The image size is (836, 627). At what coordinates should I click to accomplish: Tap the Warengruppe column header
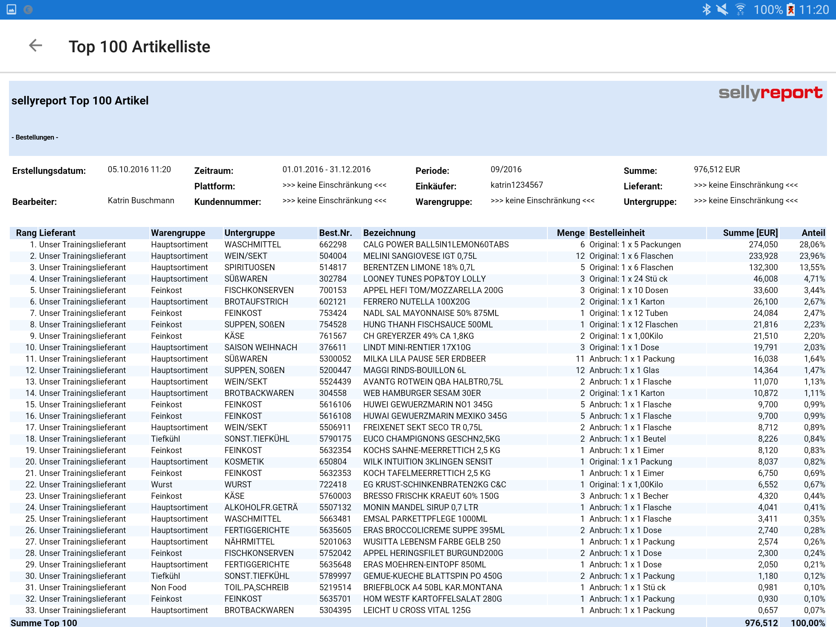coord(178,233)
